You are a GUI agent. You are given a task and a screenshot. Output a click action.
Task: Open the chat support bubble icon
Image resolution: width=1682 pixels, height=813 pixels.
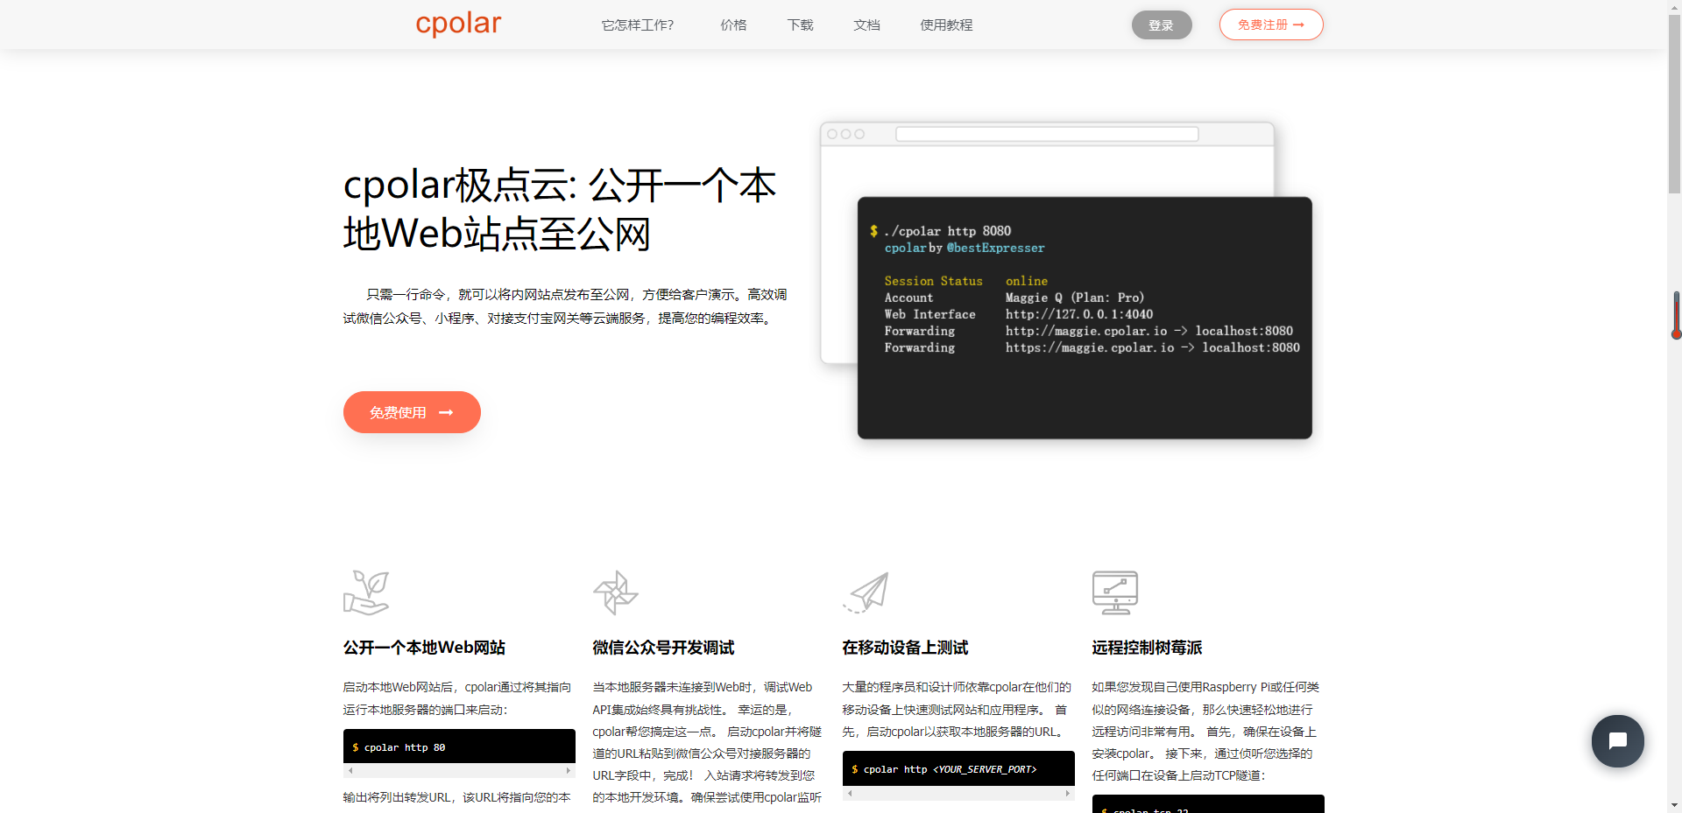tap(1617, 741)
